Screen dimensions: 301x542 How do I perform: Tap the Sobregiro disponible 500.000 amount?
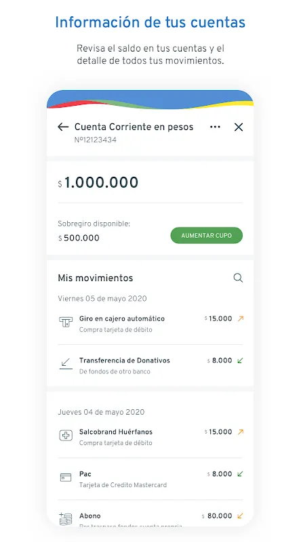[79, 238]
